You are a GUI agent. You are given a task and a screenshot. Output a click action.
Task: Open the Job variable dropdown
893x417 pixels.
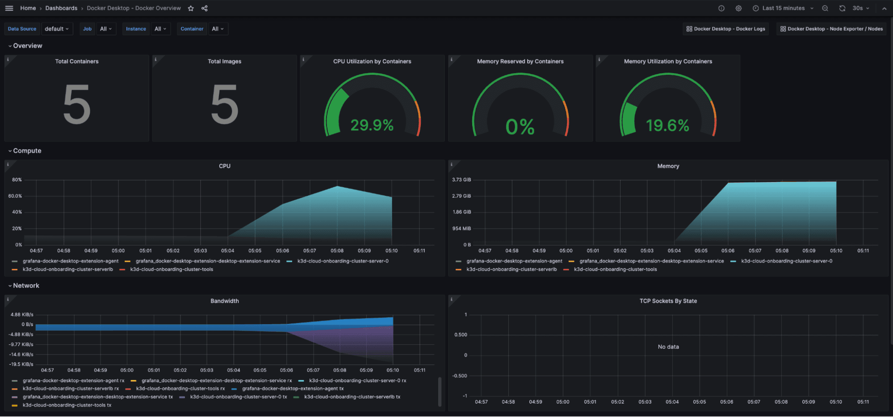106,29
